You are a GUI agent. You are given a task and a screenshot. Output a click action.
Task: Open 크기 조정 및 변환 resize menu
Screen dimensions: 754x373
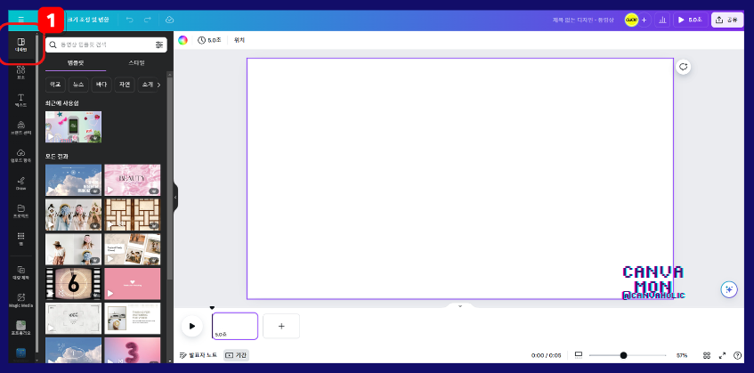[x=88, y=20]
